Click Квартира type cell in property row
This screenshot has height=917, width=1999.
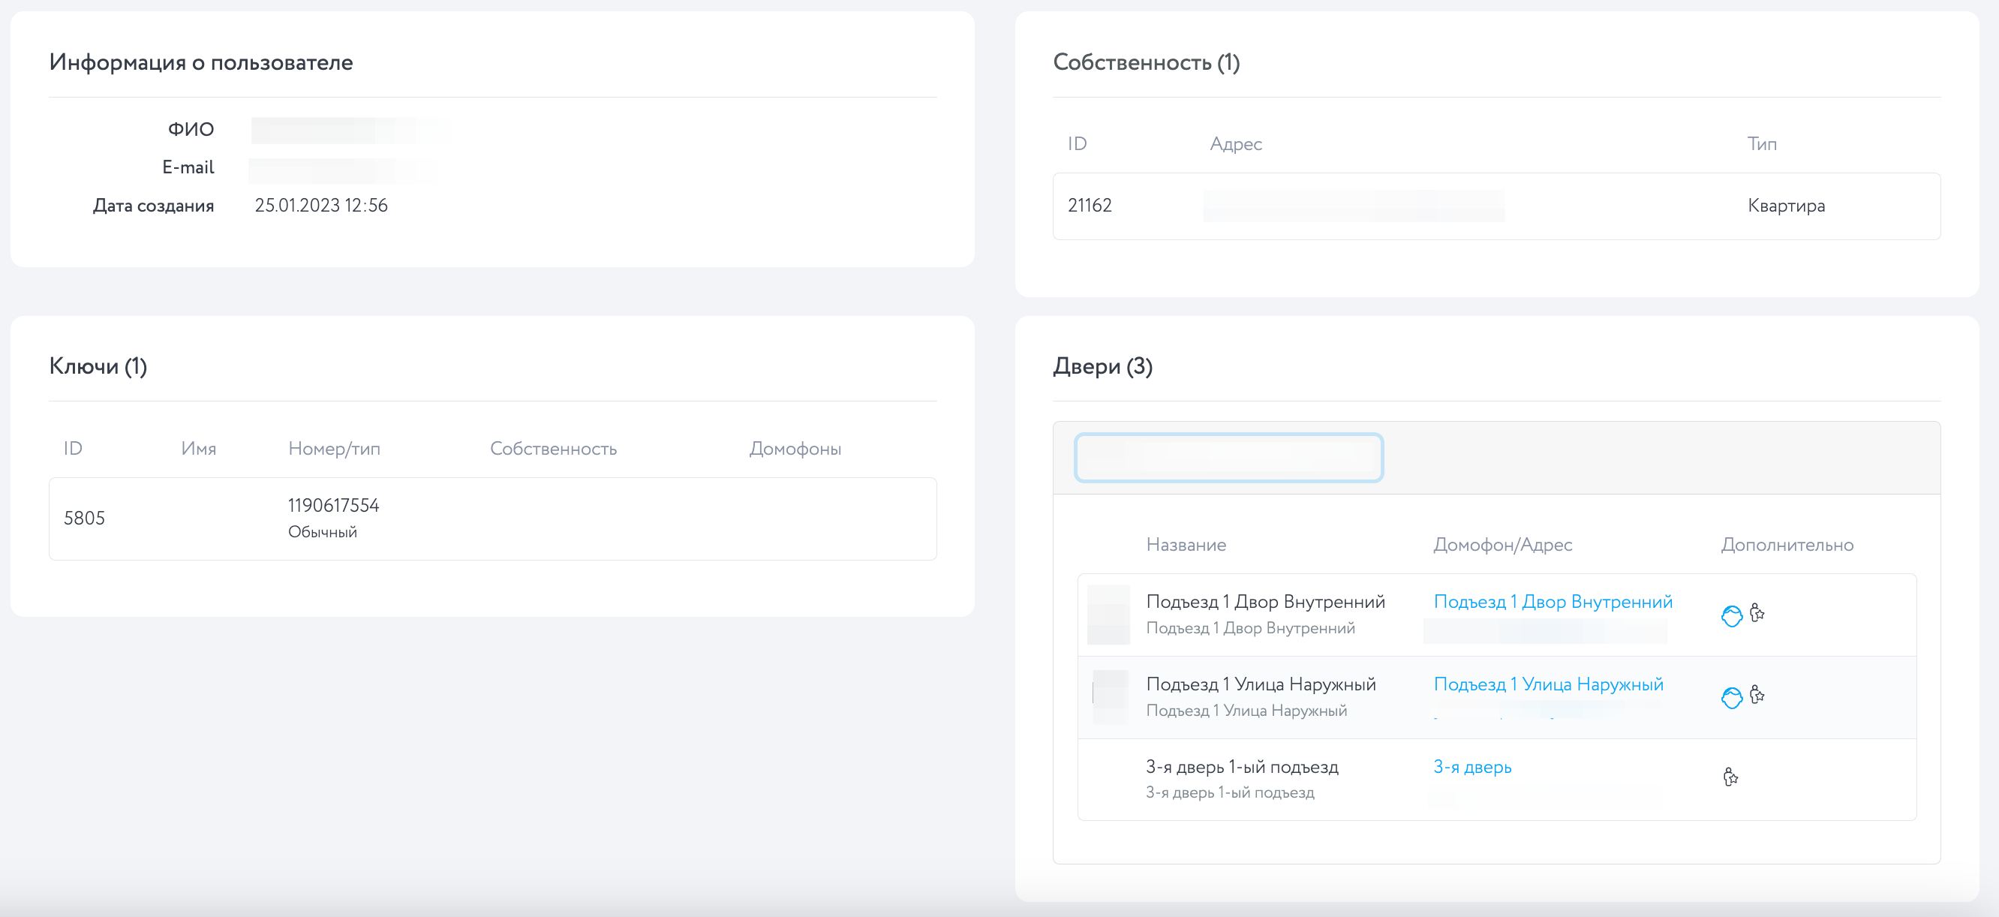click(1786, 206)
